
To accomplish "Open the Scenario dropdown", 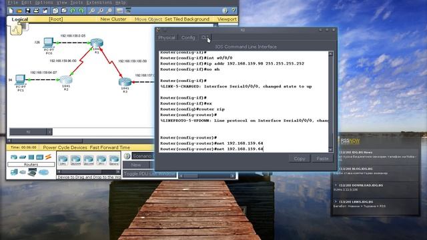I will point(142,156).
